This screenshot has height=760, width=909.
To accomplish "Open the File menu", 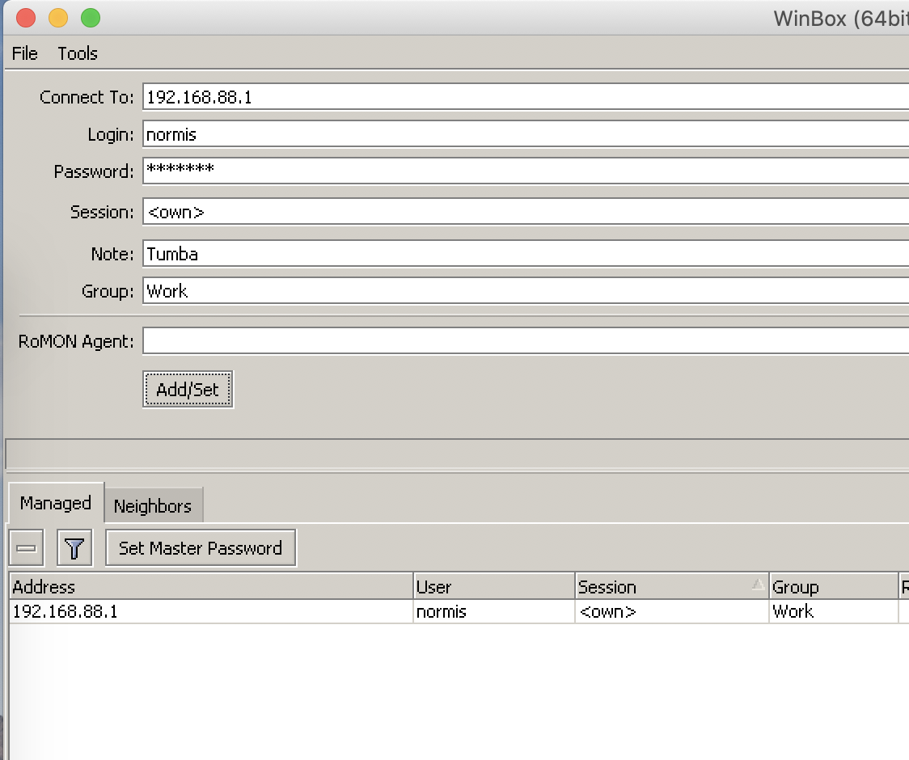I will point(23,53).
